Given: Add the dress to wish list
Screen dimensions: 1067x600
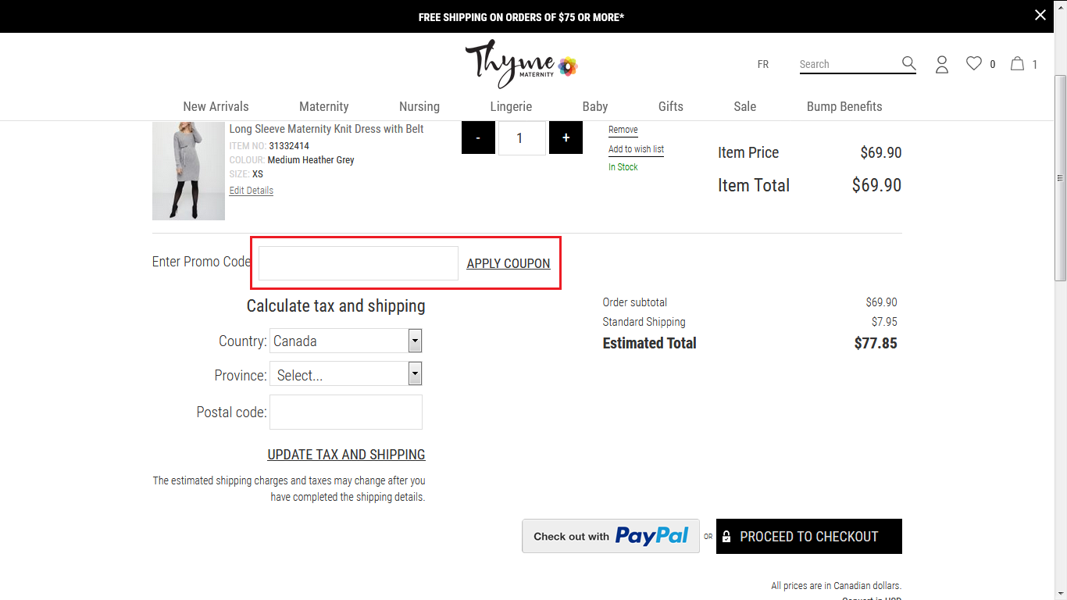Looking at the screenshot, I should pyautogui.click(x=636, y=149).
